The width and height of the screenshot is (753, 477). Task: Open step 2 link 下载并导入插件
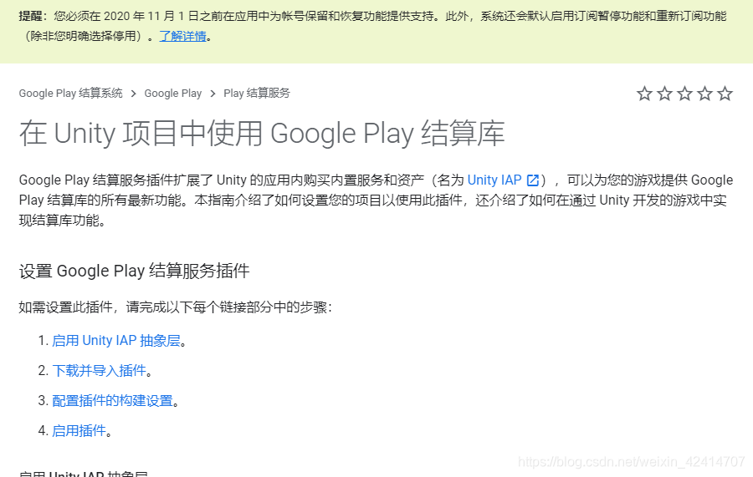[99, 371]
